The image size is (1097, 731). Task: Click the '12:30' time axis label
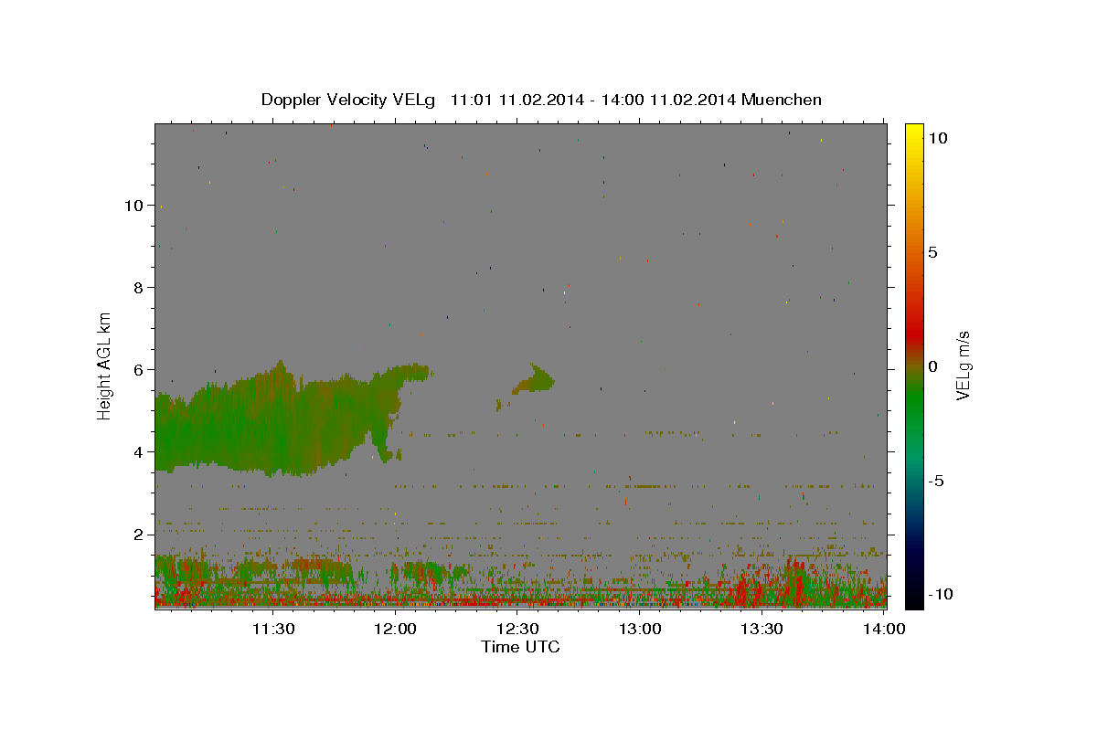pos(517,629)
